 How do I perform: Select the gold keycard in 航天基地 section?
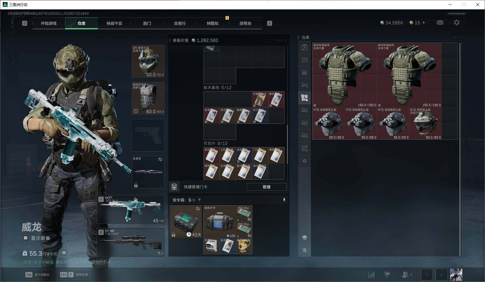tap(260, 100)
